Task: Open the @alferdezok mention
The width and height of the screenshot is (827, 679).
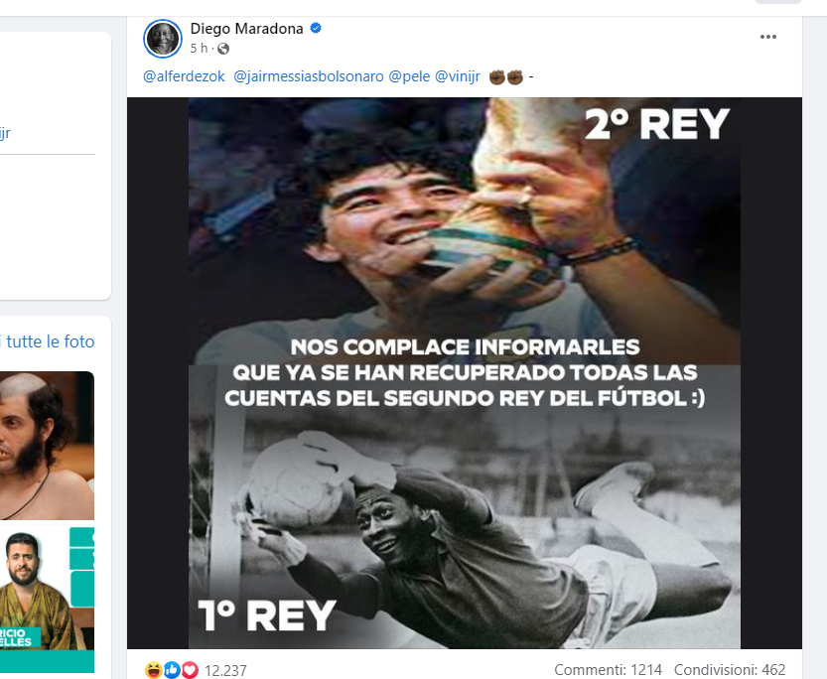Action: pos(184,76)
